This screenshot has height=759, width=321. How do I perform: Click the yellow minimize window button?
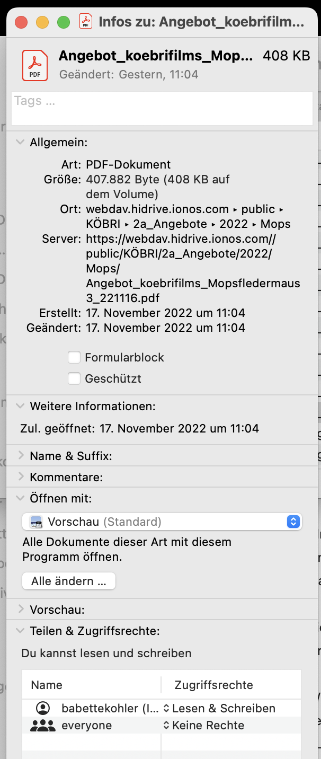(x=42, y=22)
